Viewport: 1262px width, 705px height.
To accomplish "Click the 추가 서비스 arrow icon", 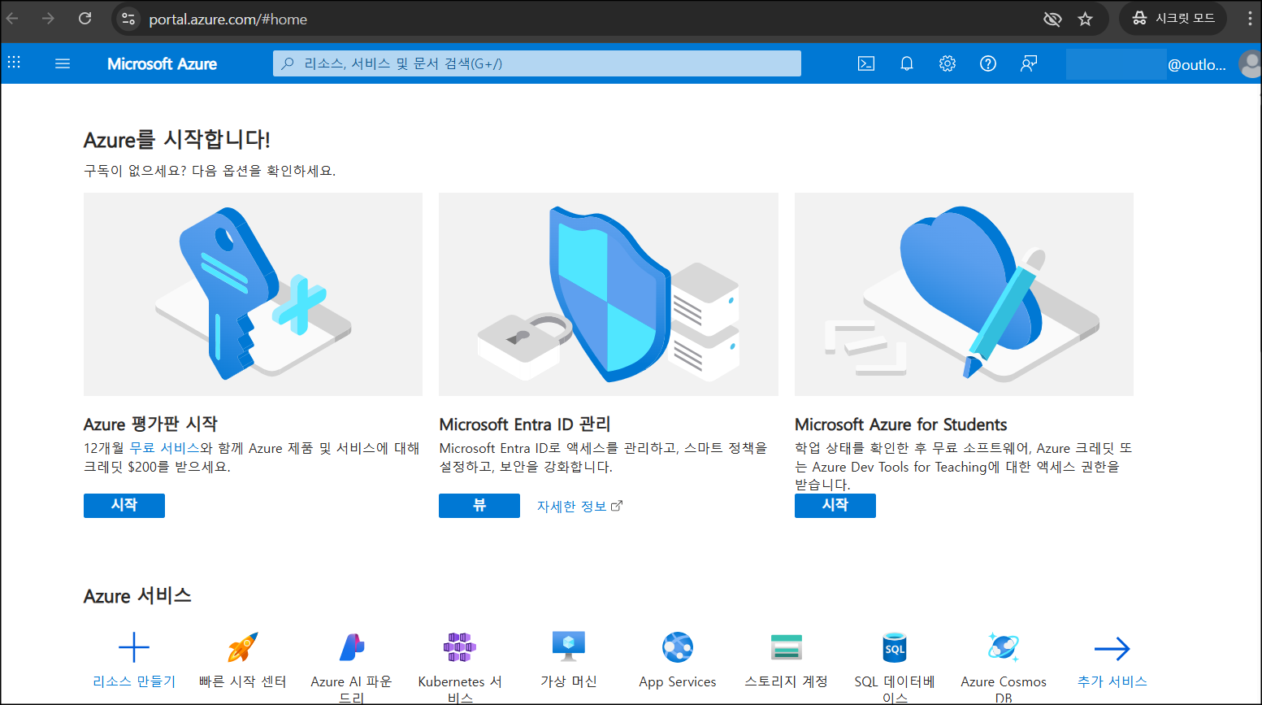I will coord(1112,648).
